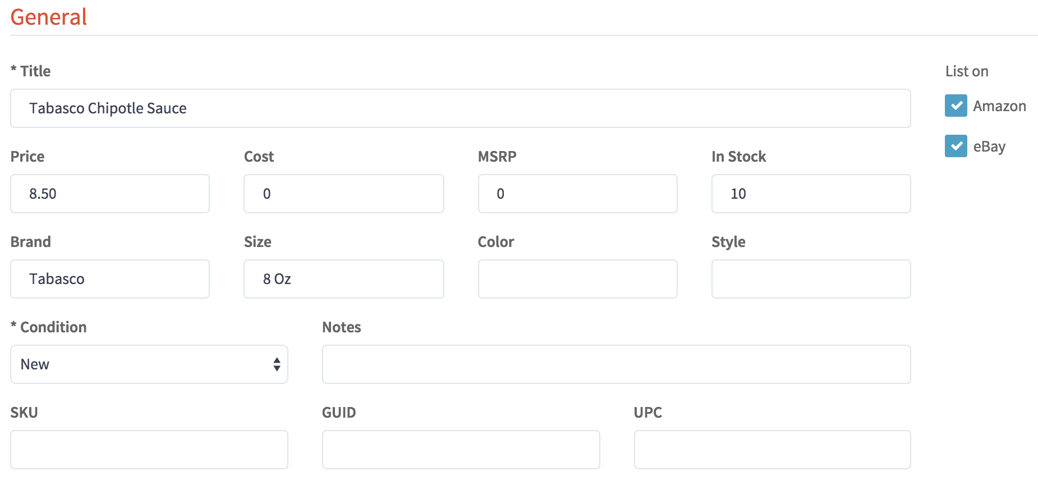Click the In Stock label
This screenshot has width=1038, height=485.
(738, 157)
